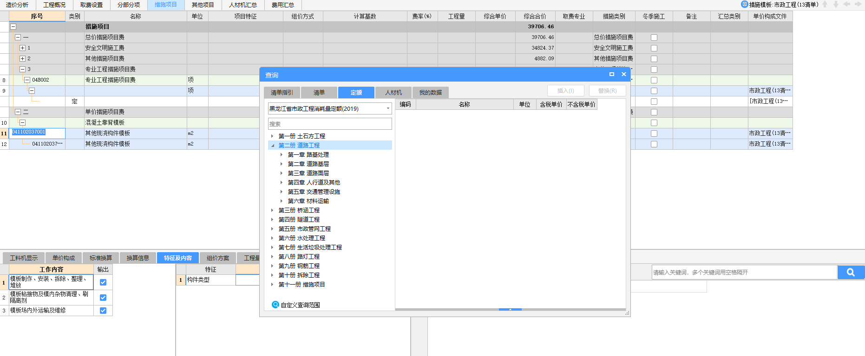This screenshot has width=865, height=356.
Task: Click the 插入(I) button
Action: coord(566,91)
